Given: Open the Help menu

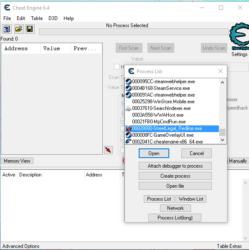Looking at the screenshot, I should (69, 18).
